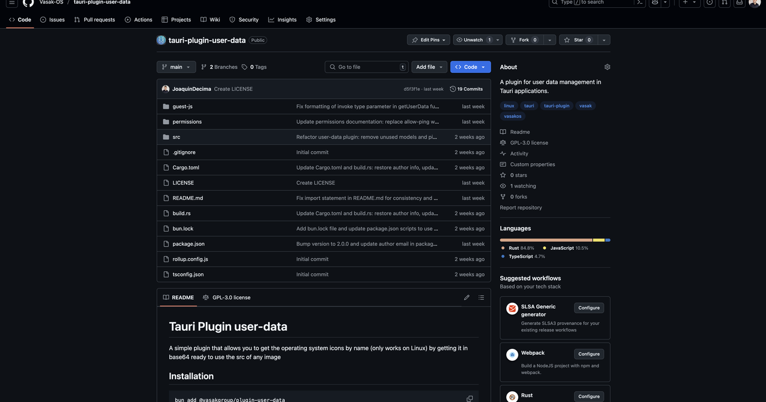This screenshot has height=402, width=766.
Task: Click the repository avatar icon
Action: click(161, 40)
